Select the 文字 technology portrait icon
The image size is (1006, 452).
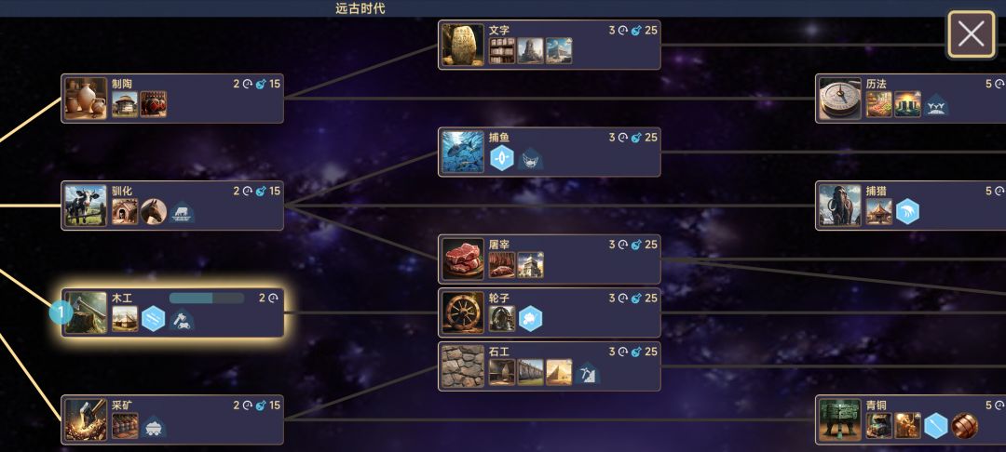click(x=463, y=45)
